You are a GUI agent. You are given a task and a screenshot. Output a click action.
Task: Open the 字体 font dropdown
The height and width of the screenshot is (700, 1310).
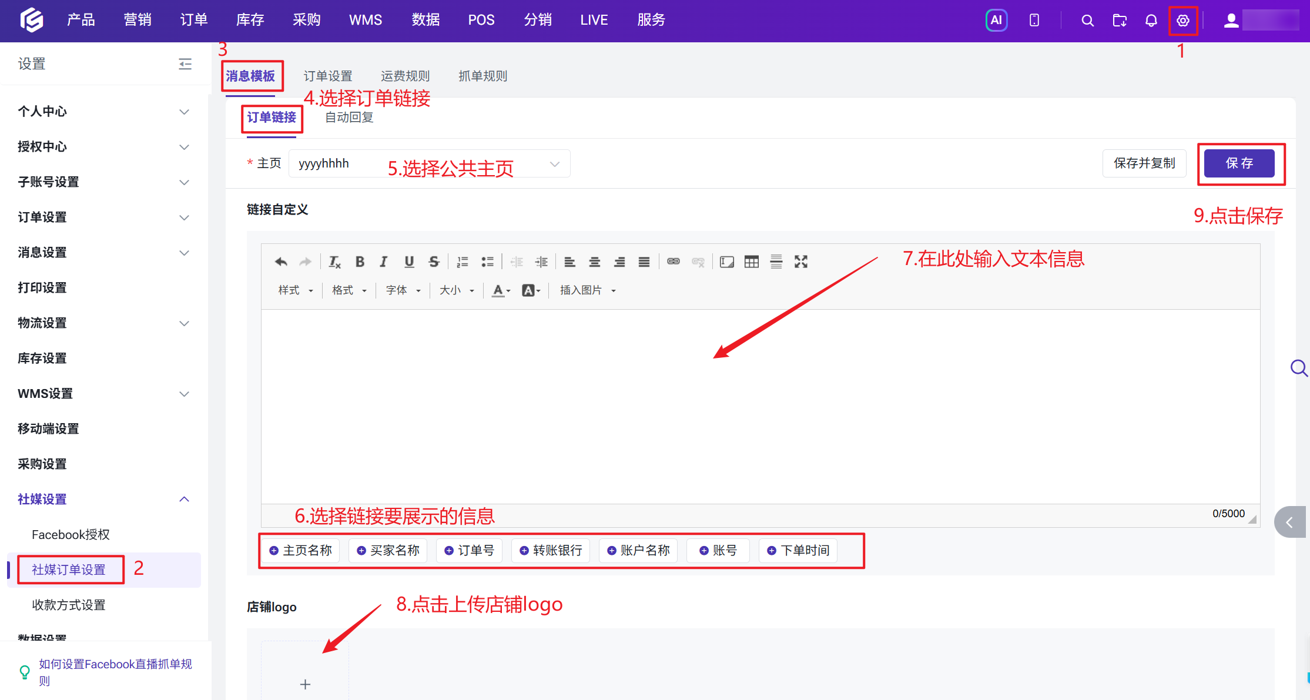pyautogui.click(x=403, y=290)
